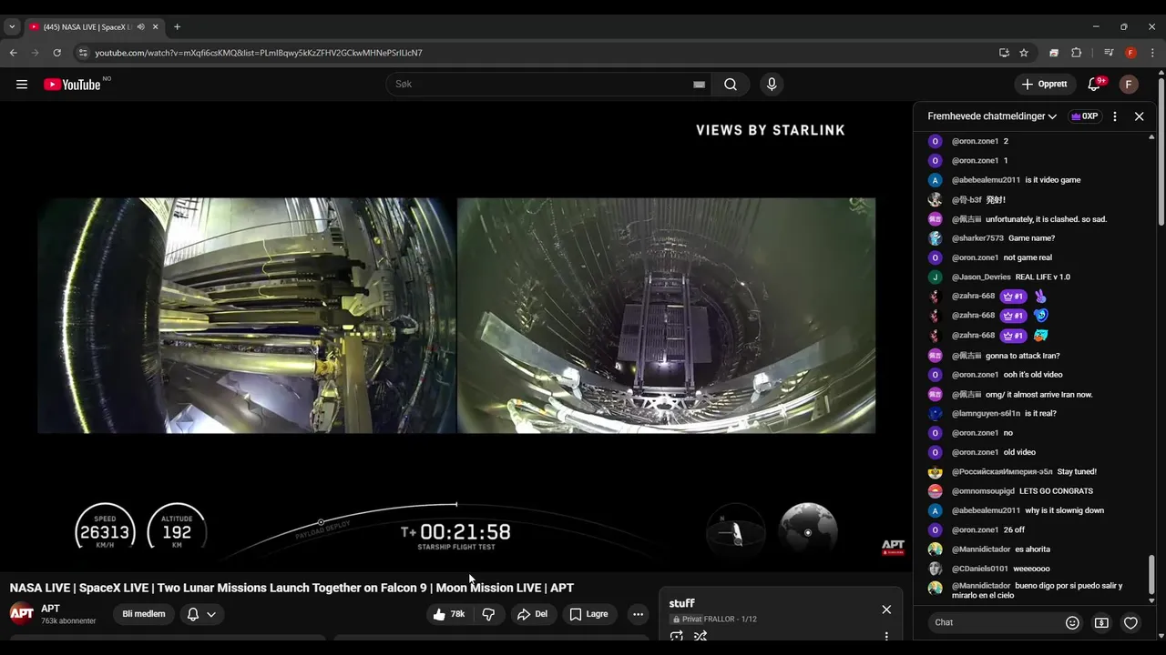The image size is (1166, 655).
Task: Open chat emoji picker
Action: 1072,623
